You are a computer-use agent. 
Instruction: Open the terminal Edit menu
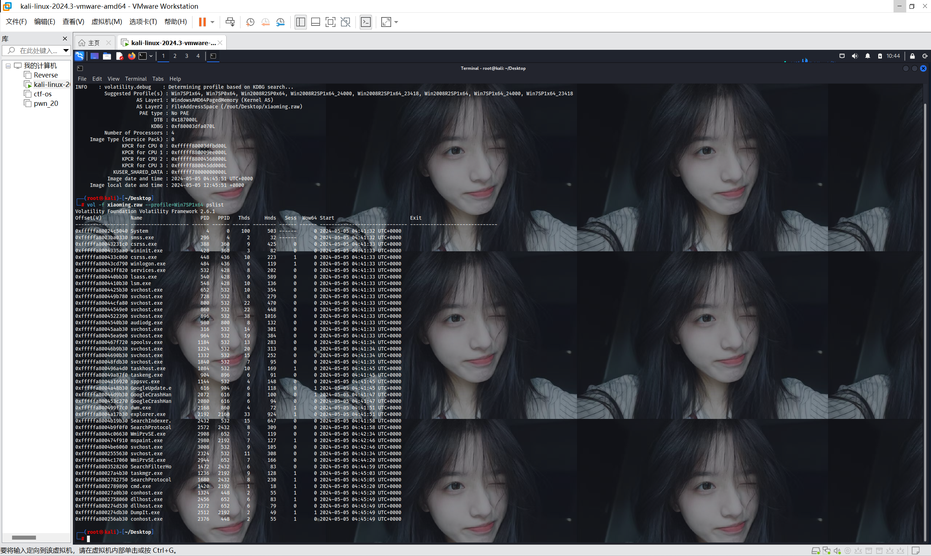[x=97, y=79]
